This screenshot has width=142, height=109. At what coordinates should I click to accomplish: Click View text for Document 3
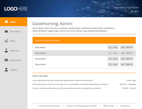click(x=115, y=59)
